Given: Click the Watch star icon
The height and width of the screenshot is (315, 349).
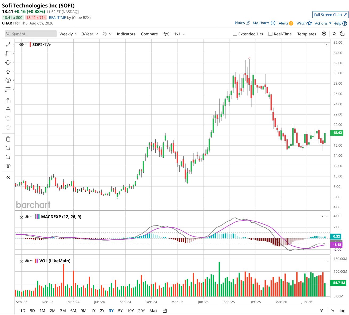Looking at the screenshot, I should [x=310, y=23].
